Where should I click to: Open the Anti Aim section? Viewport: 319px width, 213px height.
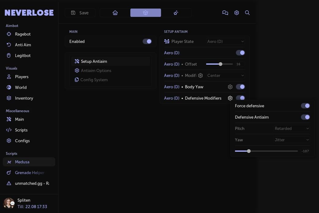pyautogui.click(x=23, y=45)
